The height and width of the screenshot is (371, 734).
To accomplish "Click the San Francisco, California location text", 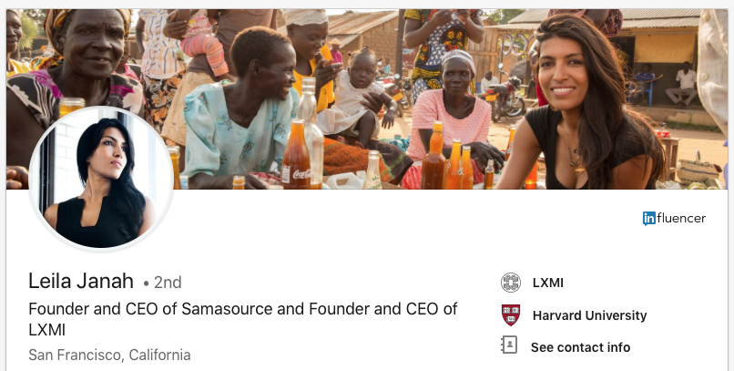I will [x=109, y=355].
